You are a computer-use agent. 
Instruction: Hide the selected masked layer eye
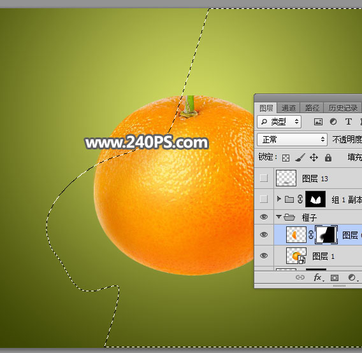pos(264,235)
